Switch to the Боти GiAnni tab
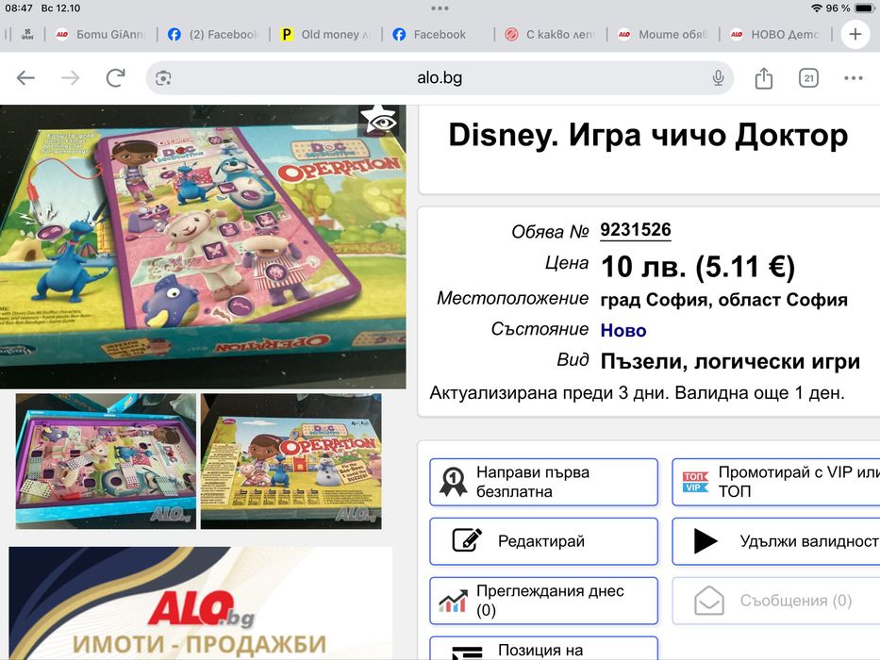This screenshot has width=880, height=660. pyautogui.click(x=101, y=34)
